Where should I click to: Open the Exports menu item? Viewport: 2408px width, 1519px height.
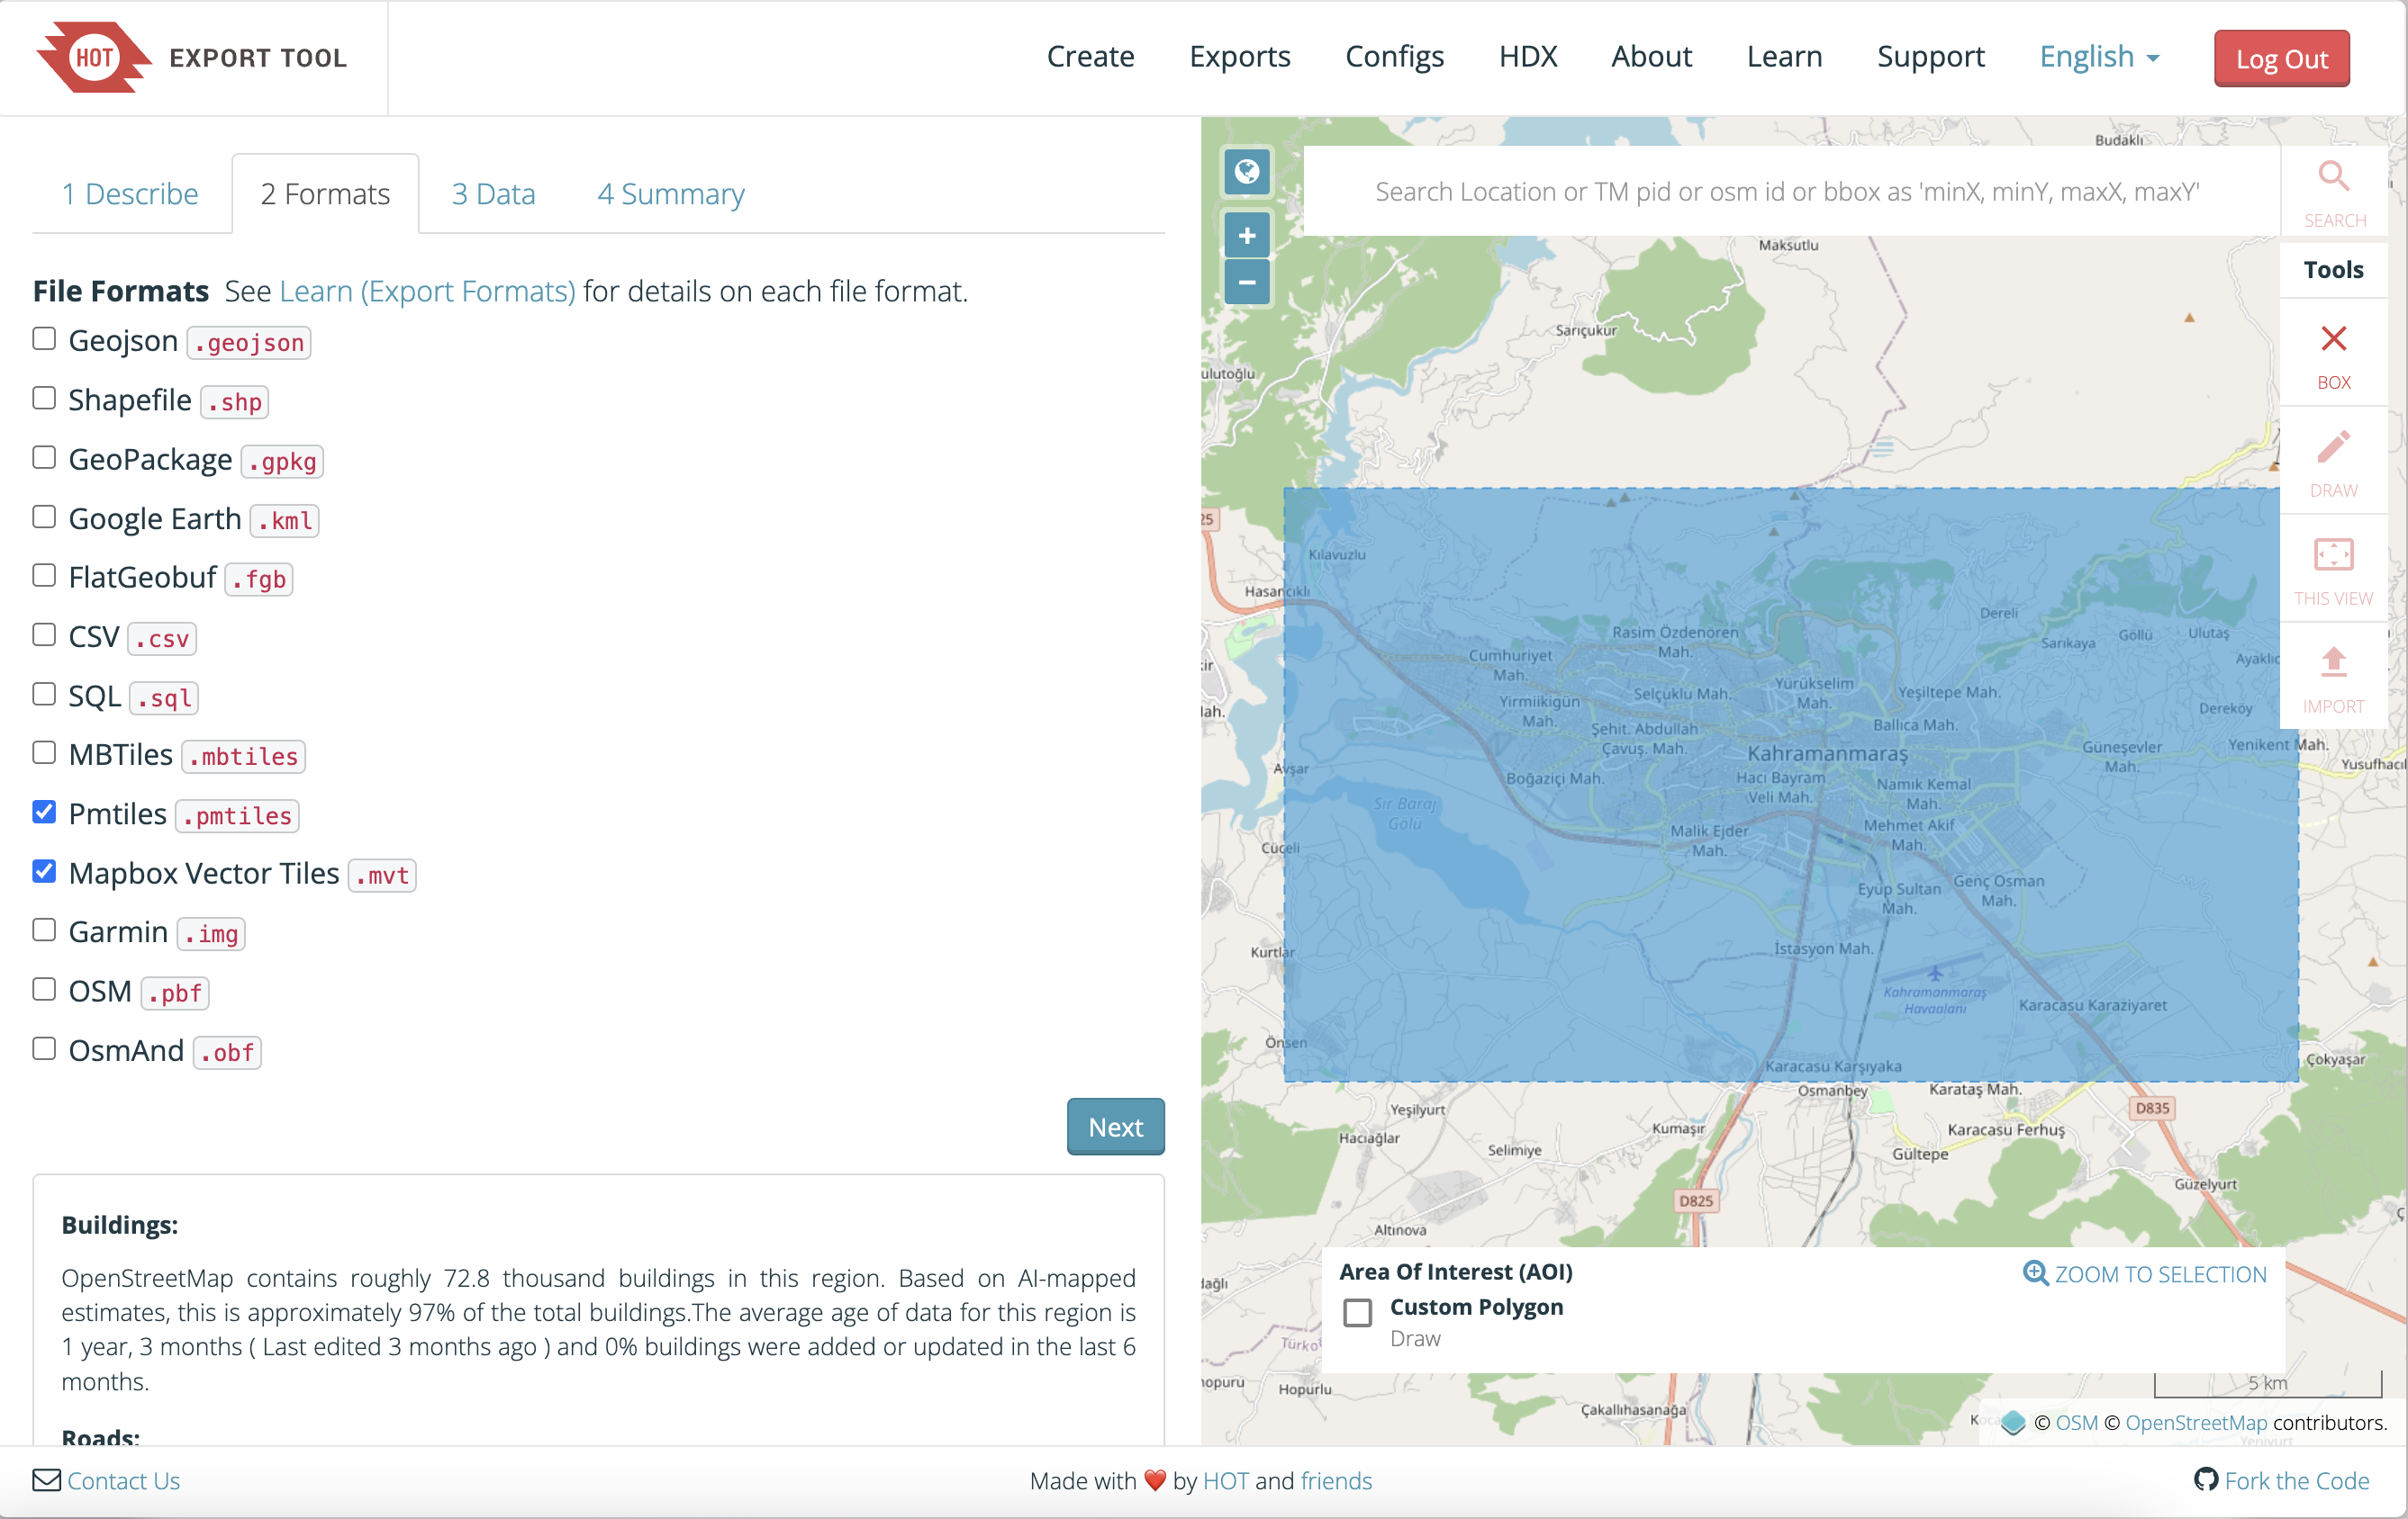pos(1239,57)
